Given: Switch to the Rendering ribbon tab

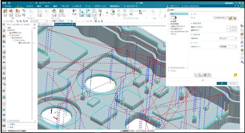Looking at the screenshot, I should pos(77,6).
